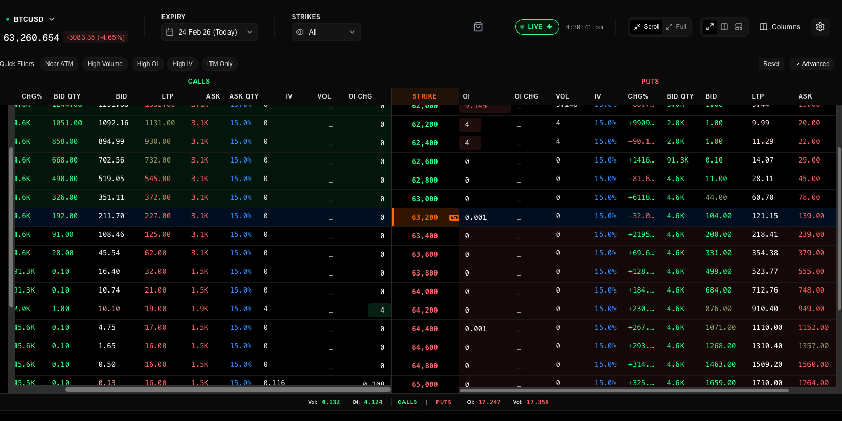Image resolution: width=842 pixels, height=421 pixels.
Task: Switch to Full view mode
Action: tap(676, 27)
